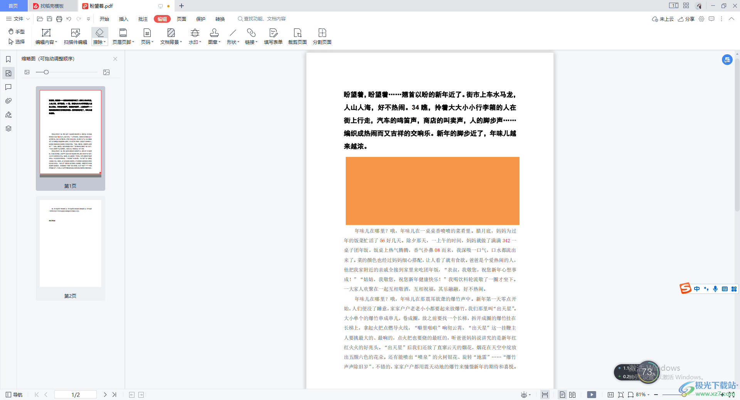Adjust the thumbnail size slider
The width and height of the screenshot is (740, 400).
coord(46,72)
